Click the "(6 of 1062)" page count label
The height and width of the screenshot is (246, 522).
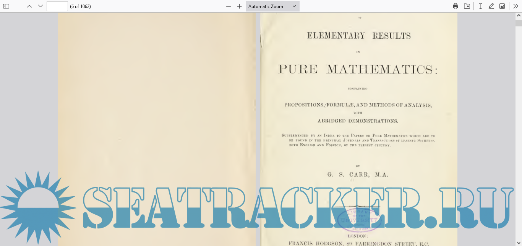pyautogui.click(x=80, y=6)
